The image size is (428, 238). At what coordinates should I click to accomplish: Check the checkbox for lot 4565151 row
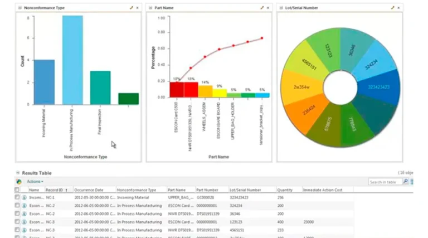pyautogui.click(x=17, y=230)
